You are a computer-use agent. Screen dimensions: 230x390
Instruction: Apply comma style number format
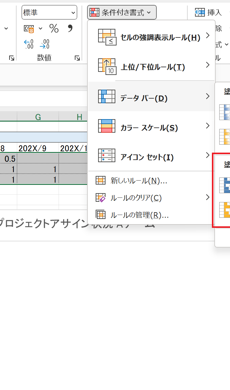(70, 29)
